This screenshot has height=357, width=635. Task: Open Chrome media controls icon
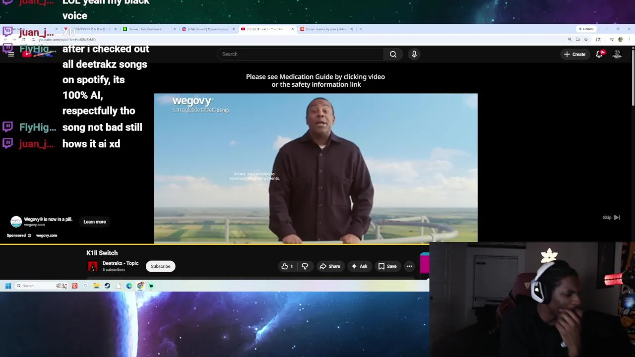(x=612, y=40)
